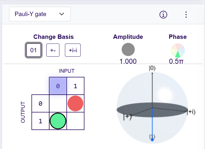Image resolution: width=205 pixels, height=149 pixels.
Task: Switch basis to 01
Action: 34,50
